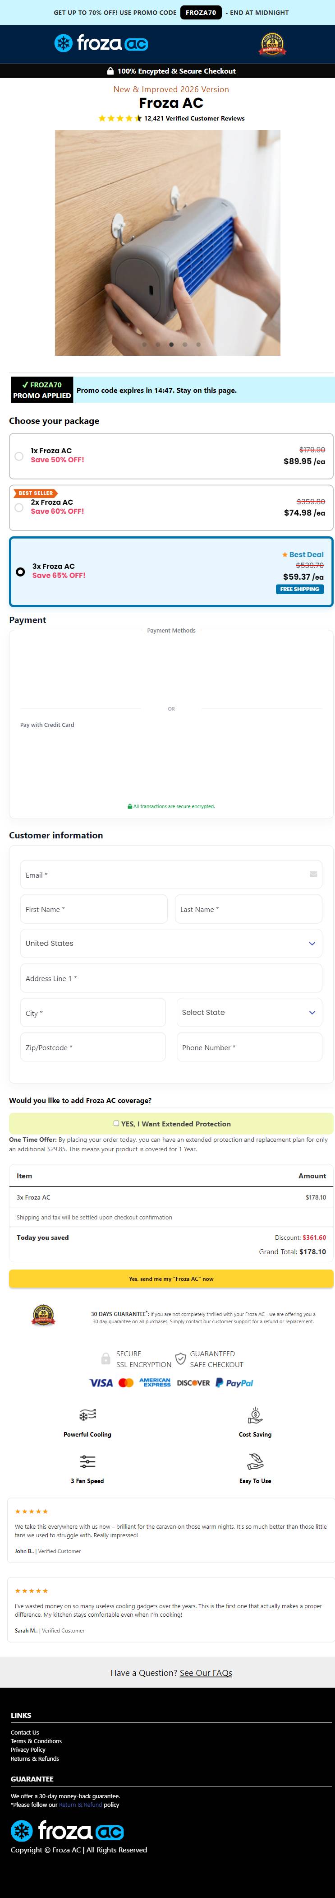Image resolution: width=335 pixels, height=1898 pixels.
Task: Click the 3 Fan Speed sliders icon
Action: 87,1461
